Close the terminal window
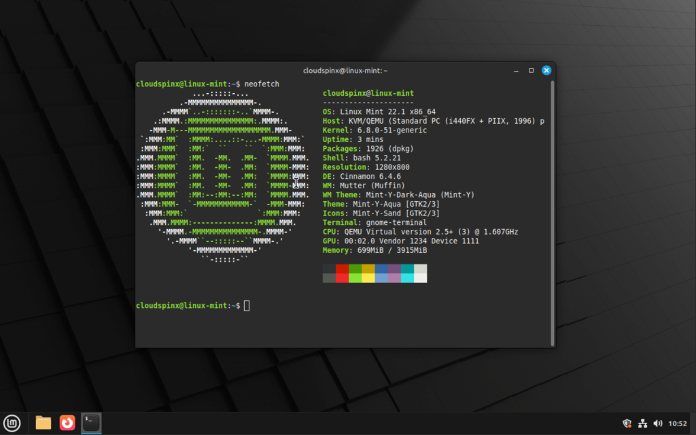696x435 pixels. point(546,71)
